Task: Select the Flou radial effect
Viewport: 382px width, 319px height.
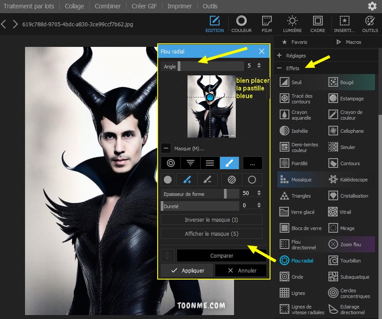Action: (302, 261)
